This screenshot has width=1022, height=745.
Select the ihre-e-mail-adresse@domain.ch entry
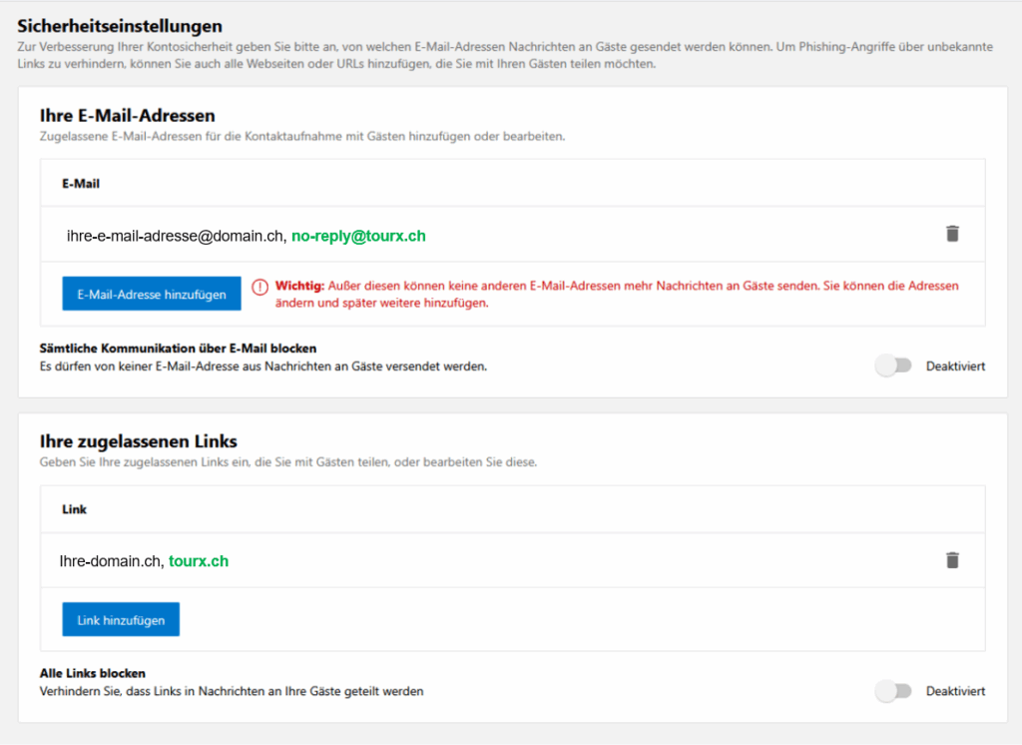coord(175,236)
